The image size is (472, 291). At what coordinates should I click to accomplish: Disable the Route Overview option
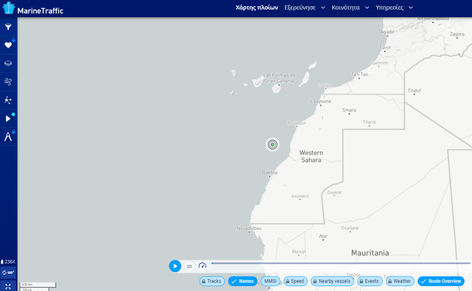pos(441,281)
